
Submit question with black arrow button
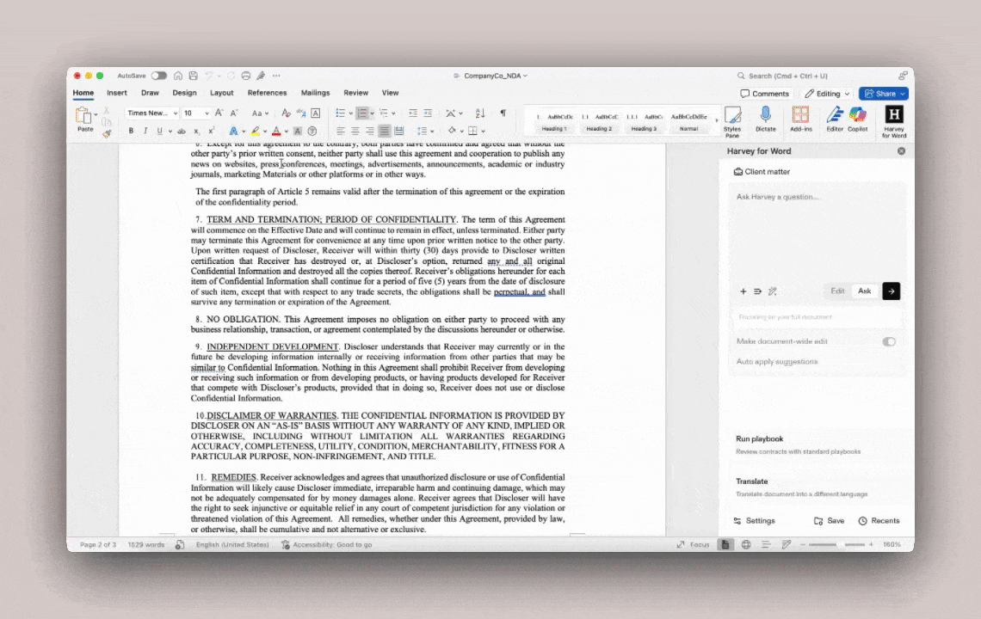pos(891,291)
